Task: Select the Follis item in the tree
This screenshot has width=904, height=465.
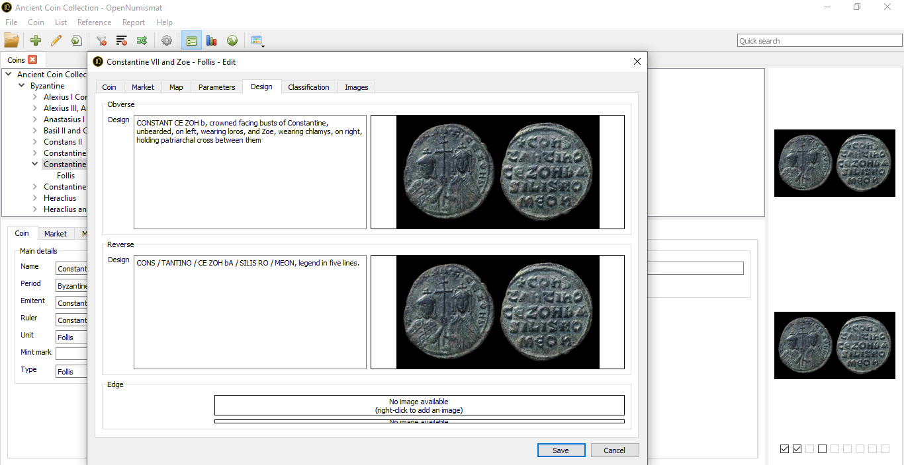Action: (x=66, y=176)
